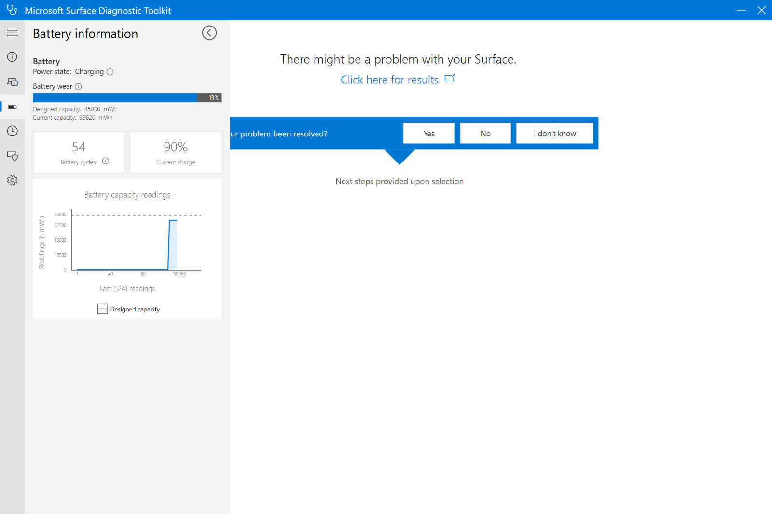The width and height of the screenshot is (772, 514).
Task: Click the 54 Battery cycles card
Action: (x=79, y=152)
